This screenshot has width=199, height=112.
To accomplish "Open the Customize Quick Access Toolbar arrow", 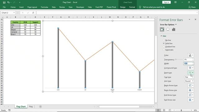I will [x=20, y=2].
